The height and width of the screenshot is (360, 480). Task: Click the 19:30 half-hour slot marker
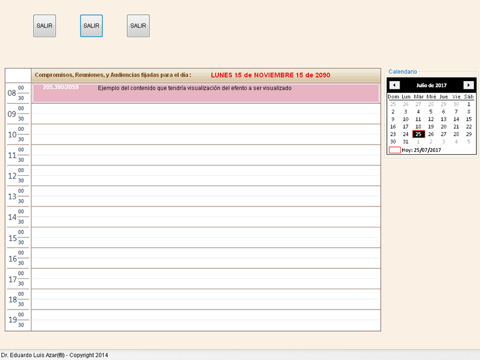click(x=21, y=325)
